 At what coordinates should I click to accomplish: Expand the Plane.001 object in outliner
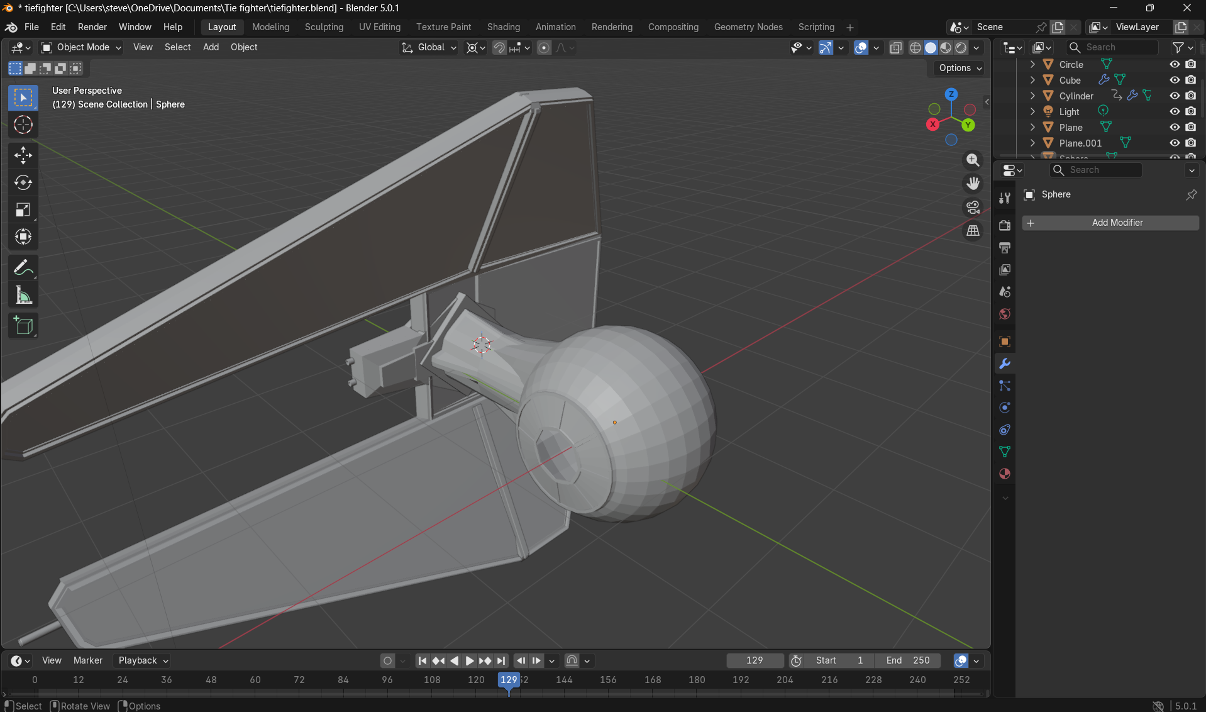[x=1032, y=143]
